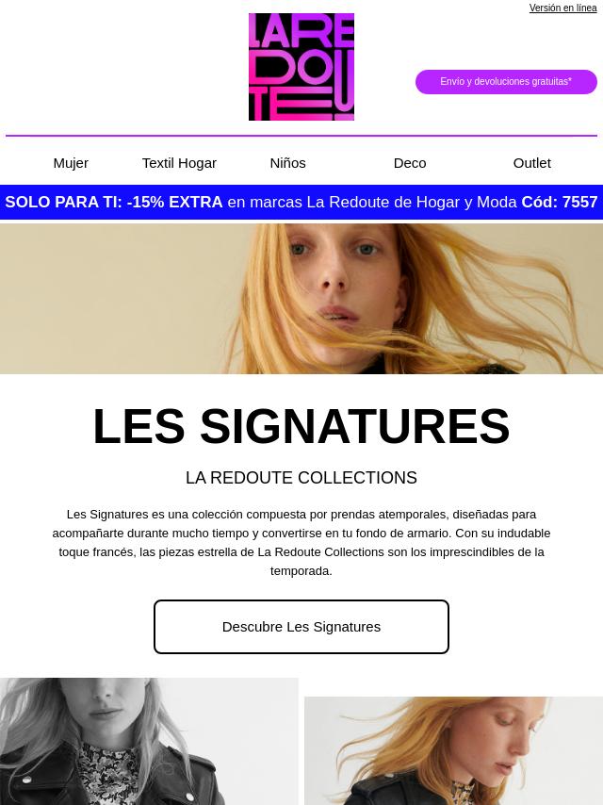Click the purple divider line under the logo
Screen dimensions: 603x805
pos(301,136)
